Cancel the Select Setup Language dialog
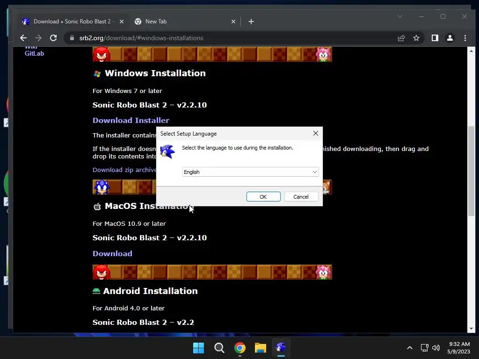The width and height of the screenshot is (479, 359). pyautogui.click(x=301, y=197)
